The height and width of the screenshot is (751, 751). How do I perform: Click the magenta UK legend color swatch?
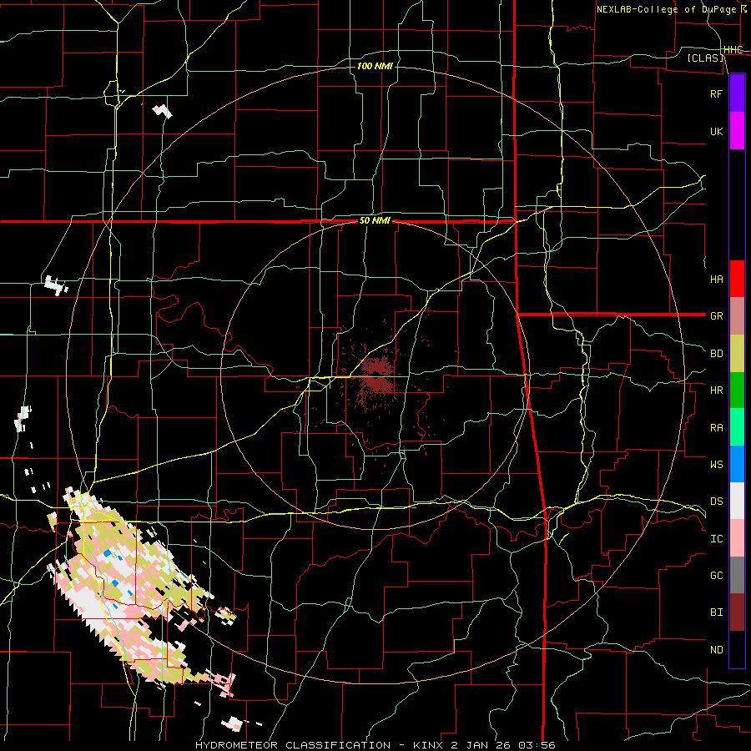[737, 131]
